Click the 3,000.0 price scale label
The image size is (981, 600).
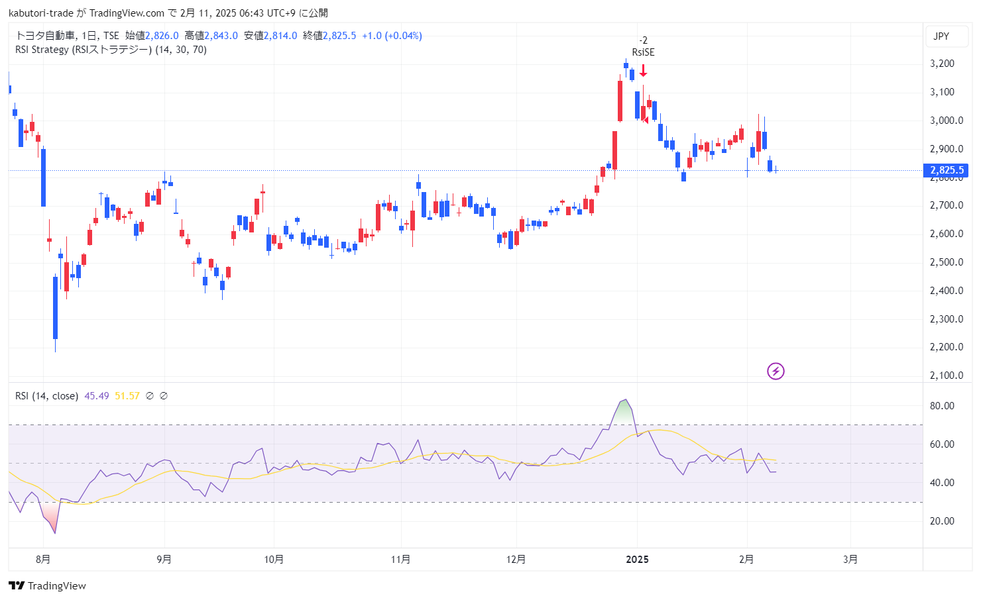(x=947, y=121)
